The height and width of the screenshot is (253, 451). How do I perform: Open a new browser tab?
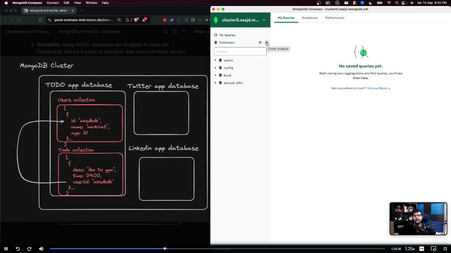tap(82, 10)
